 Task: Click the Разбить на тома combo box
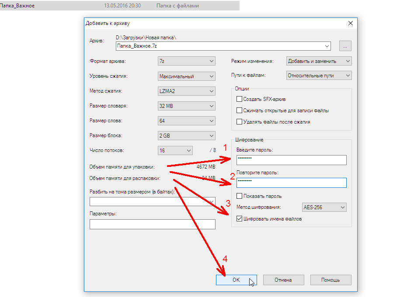(152, 202)
